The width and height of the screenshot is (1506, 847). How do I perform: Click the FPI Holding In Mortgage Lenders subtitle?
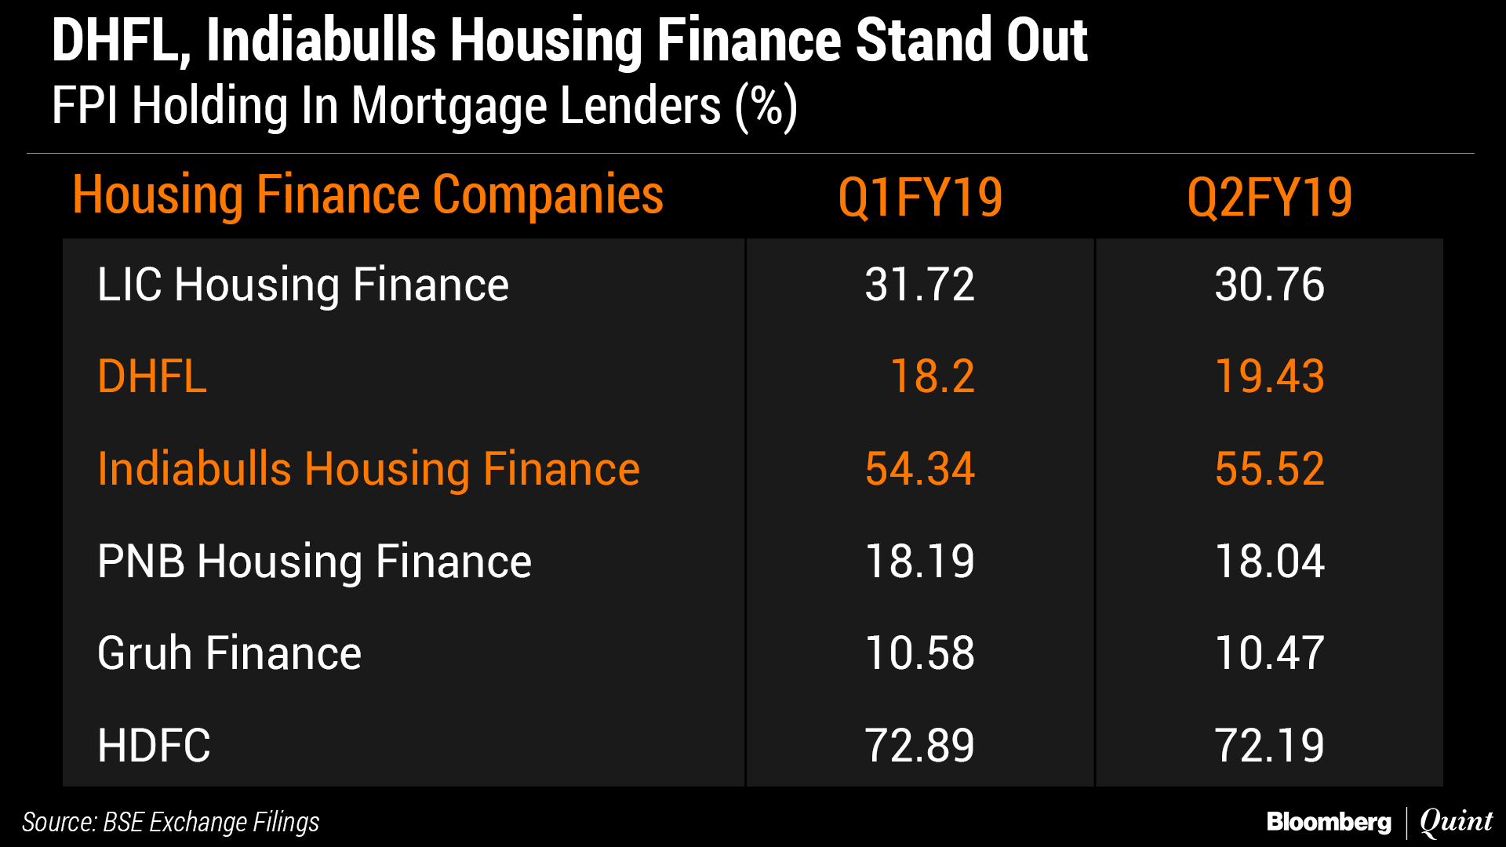click(424, 106)
